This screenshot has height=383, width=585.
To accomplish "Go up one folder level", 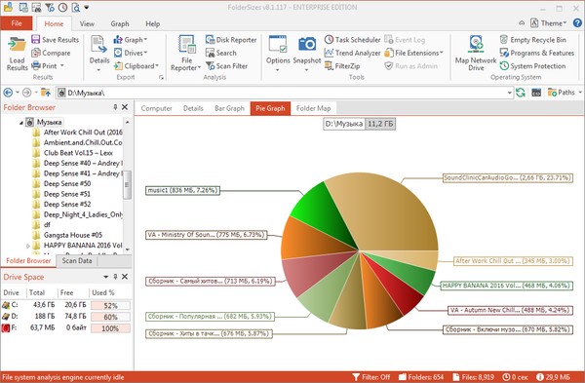I will point(46,93).
